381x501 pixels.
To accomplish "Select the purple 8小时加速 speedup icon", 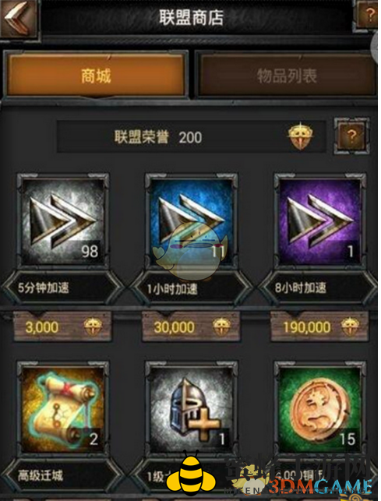I will click(320, 221).
